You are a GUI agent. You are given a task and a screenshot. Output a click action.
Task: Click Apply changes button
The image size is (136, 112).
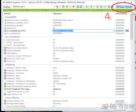tap(124, 7)
